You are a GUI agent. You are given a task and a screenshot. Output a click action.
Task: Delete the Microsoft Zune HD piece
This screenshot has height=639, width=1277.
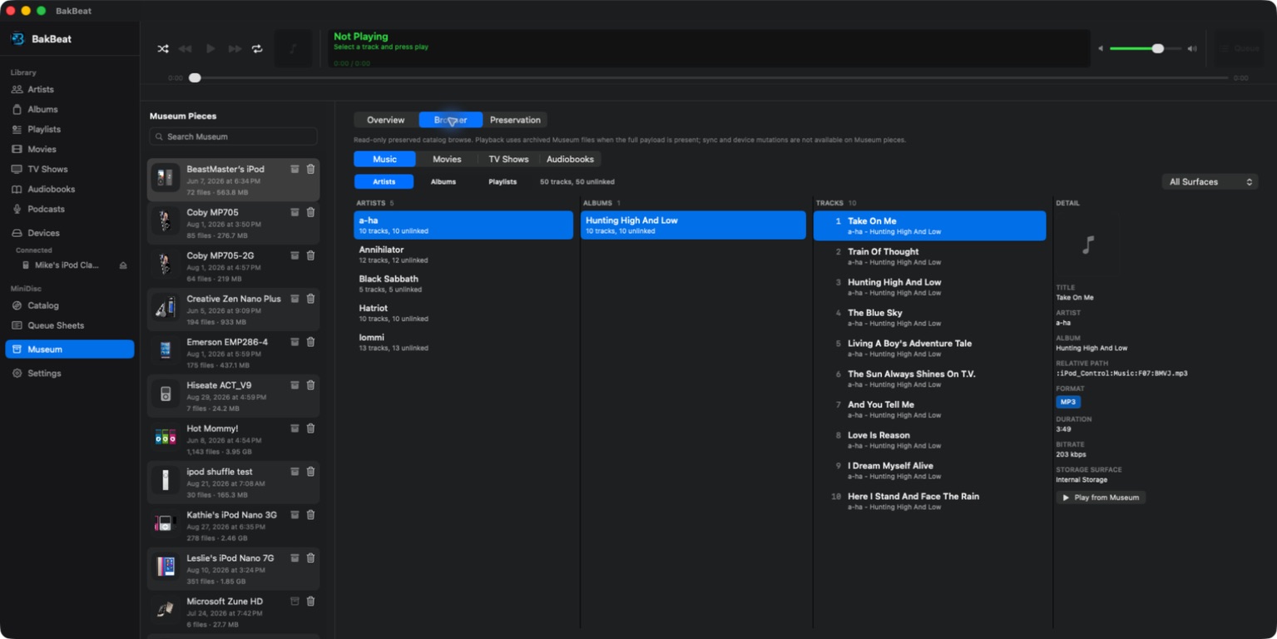tap(310, 602)
